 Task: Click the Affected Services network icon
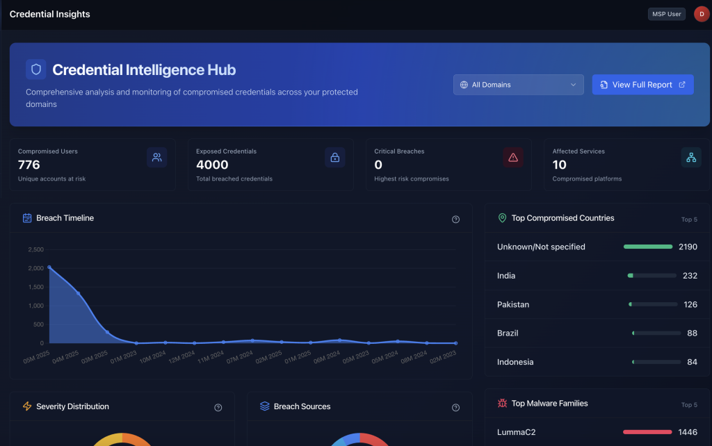[691, 158]
